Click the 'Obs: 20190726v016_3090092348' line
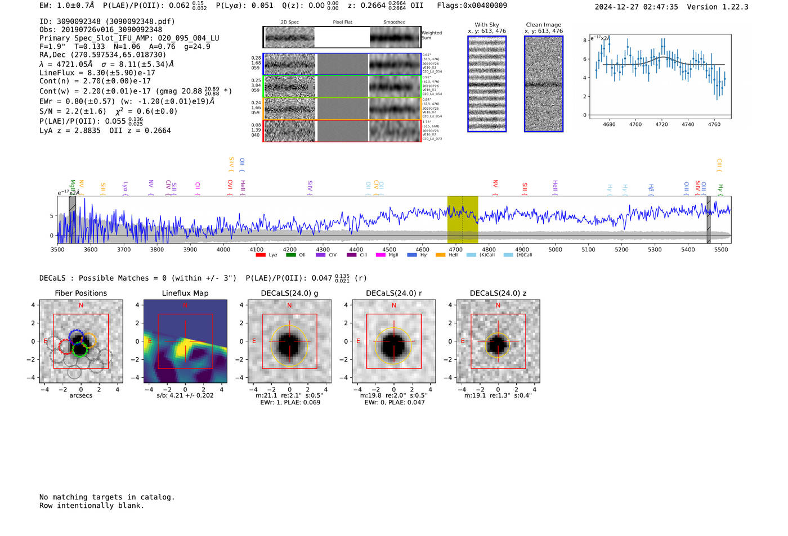The width and height of the screenshot is (788, 536). coord(101,29)
